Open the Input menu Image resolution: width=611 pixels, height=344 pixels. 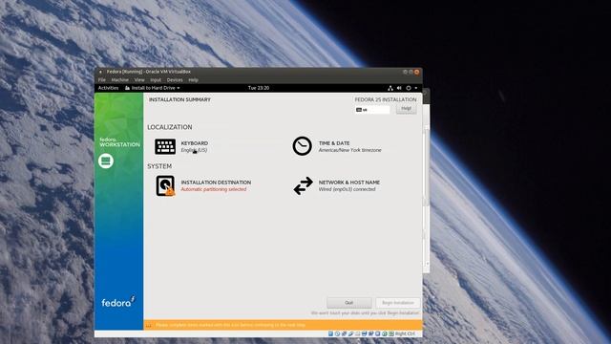point(156,80)
